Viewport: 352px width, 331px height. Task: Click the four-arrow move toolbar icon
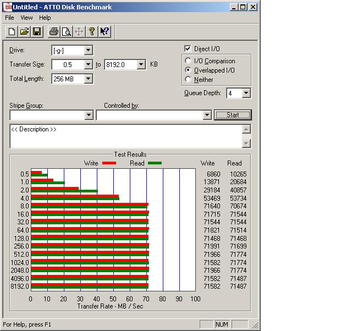(x=79, y=31)
